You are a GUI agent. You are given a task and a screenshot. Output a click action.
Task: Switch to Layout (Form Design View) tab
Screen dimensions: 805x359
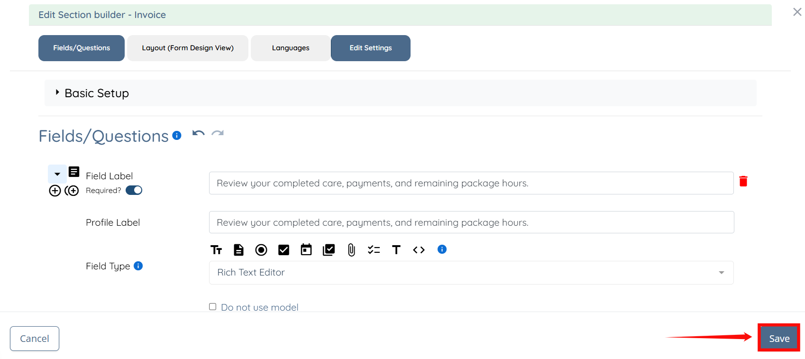click(x=188, y=48)
